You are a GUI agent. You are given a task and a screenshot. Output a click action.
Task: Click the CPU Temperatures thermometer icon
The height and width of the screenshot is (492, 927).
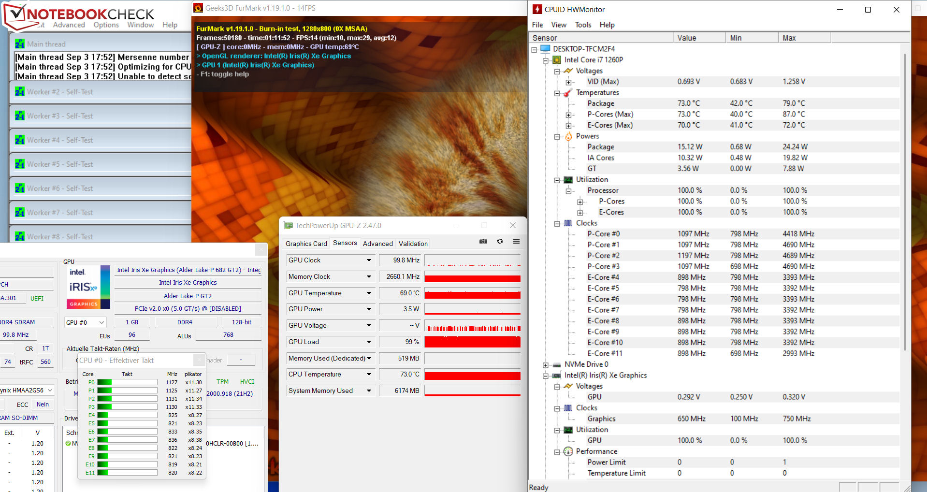(568, 92)
